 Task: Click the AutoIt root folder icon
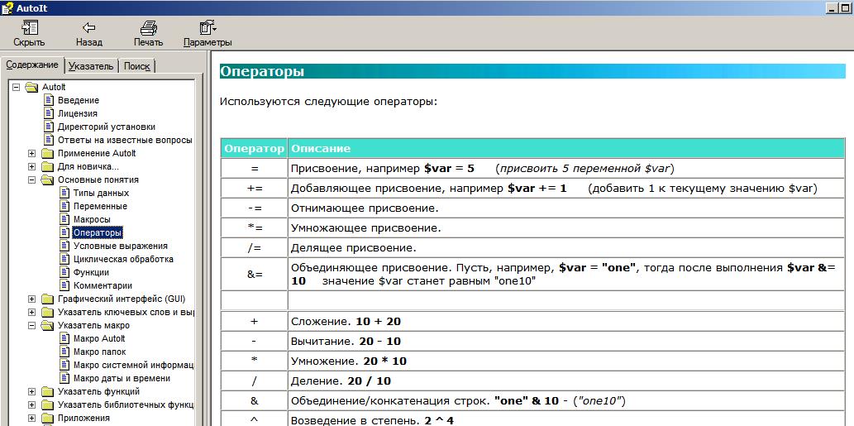click(x=32, y=87)
